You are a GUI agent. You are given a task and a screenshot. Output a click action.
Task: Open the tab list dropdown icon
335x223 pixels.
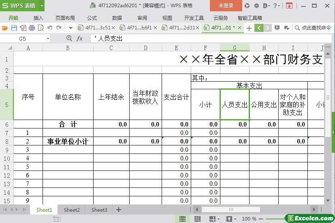tap(287, 28)
